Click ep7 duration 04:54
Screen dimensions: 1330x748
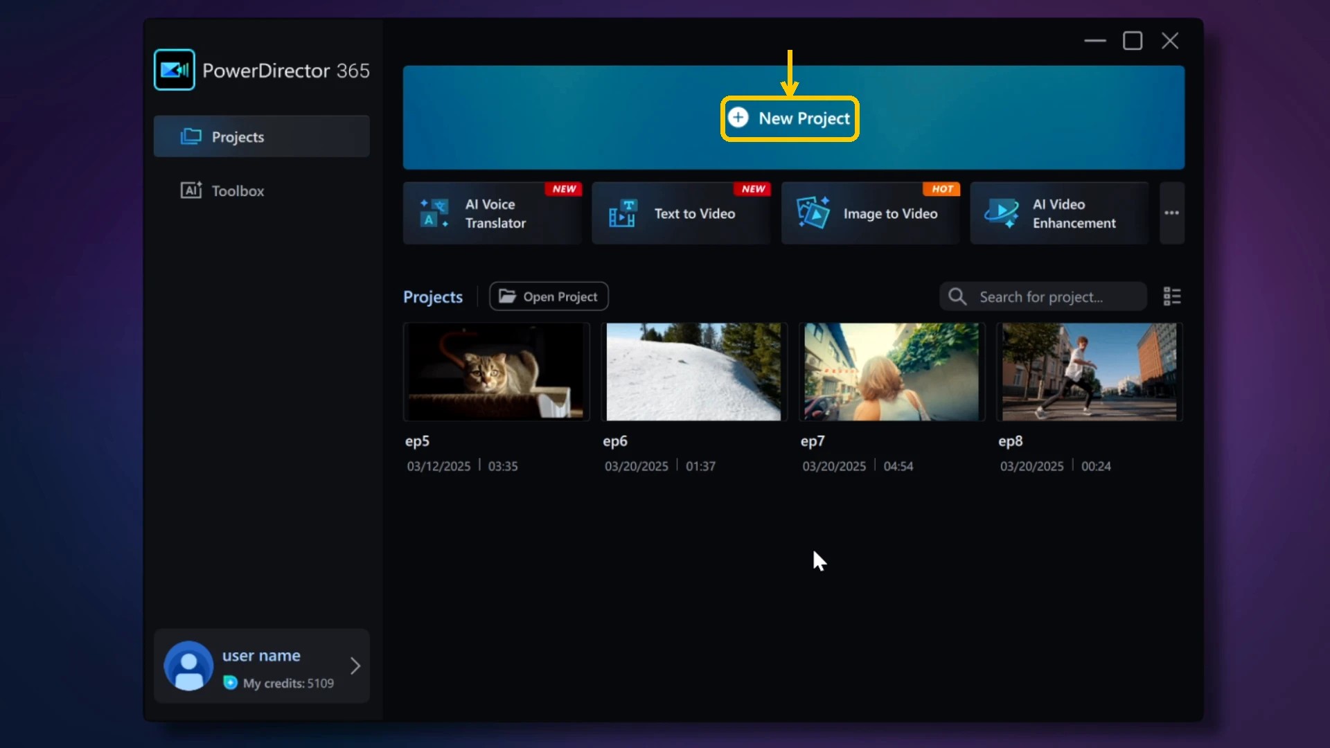[898, 466]
